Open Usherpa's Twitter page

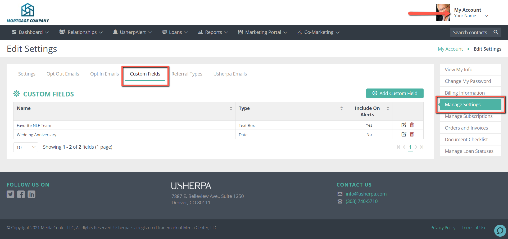pos(11,194)
